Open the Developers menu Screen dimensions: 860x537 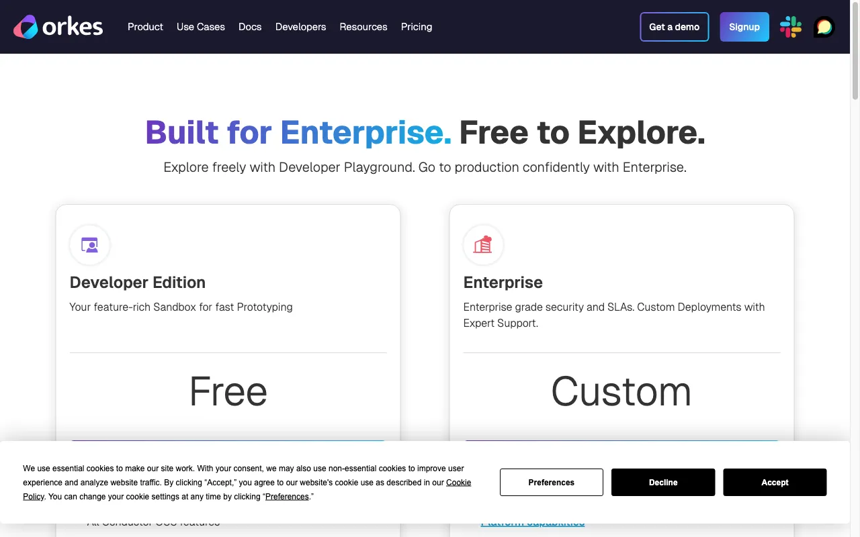click(300, 27)
